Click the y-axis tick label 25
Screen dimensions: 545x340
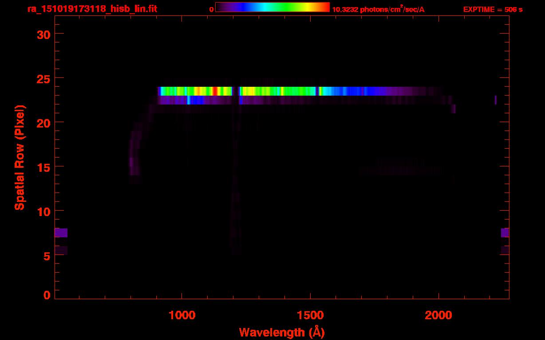click(43, 78)
